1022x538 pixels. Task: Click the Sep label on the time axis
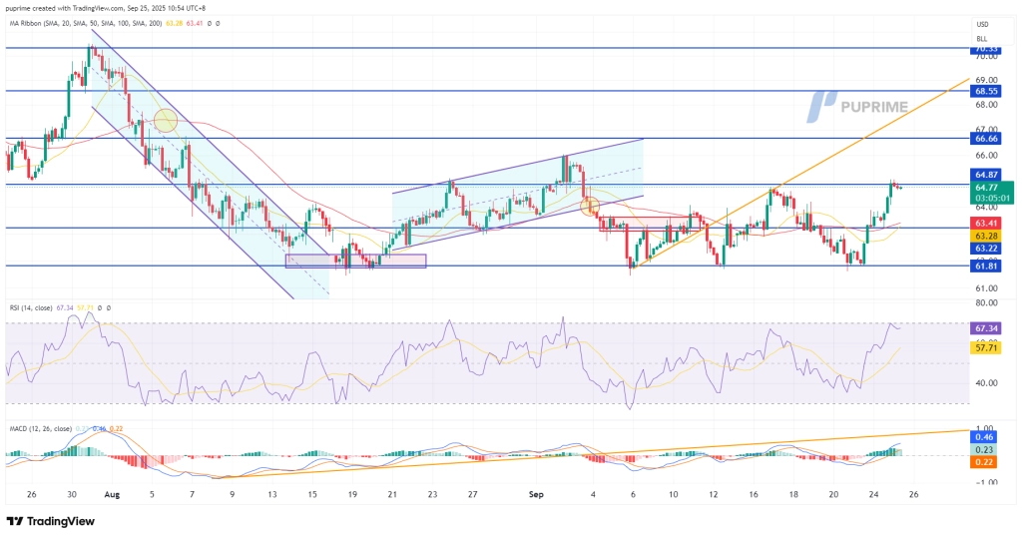click(536, 495)
